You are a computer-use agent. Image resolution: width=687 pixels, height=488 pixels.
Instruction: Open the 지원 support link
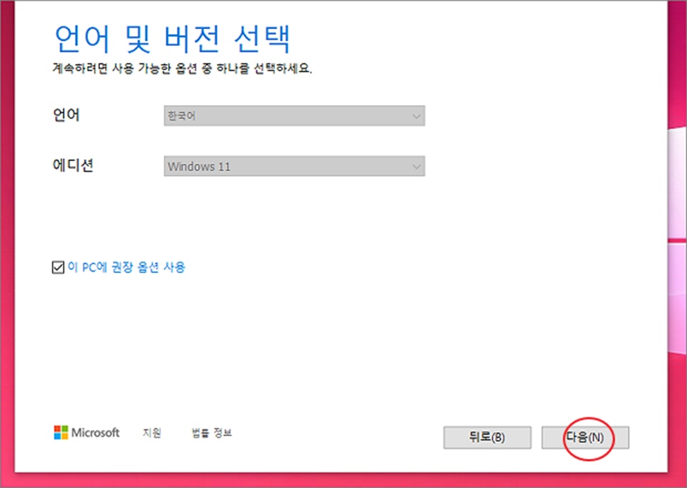[152, 433]
